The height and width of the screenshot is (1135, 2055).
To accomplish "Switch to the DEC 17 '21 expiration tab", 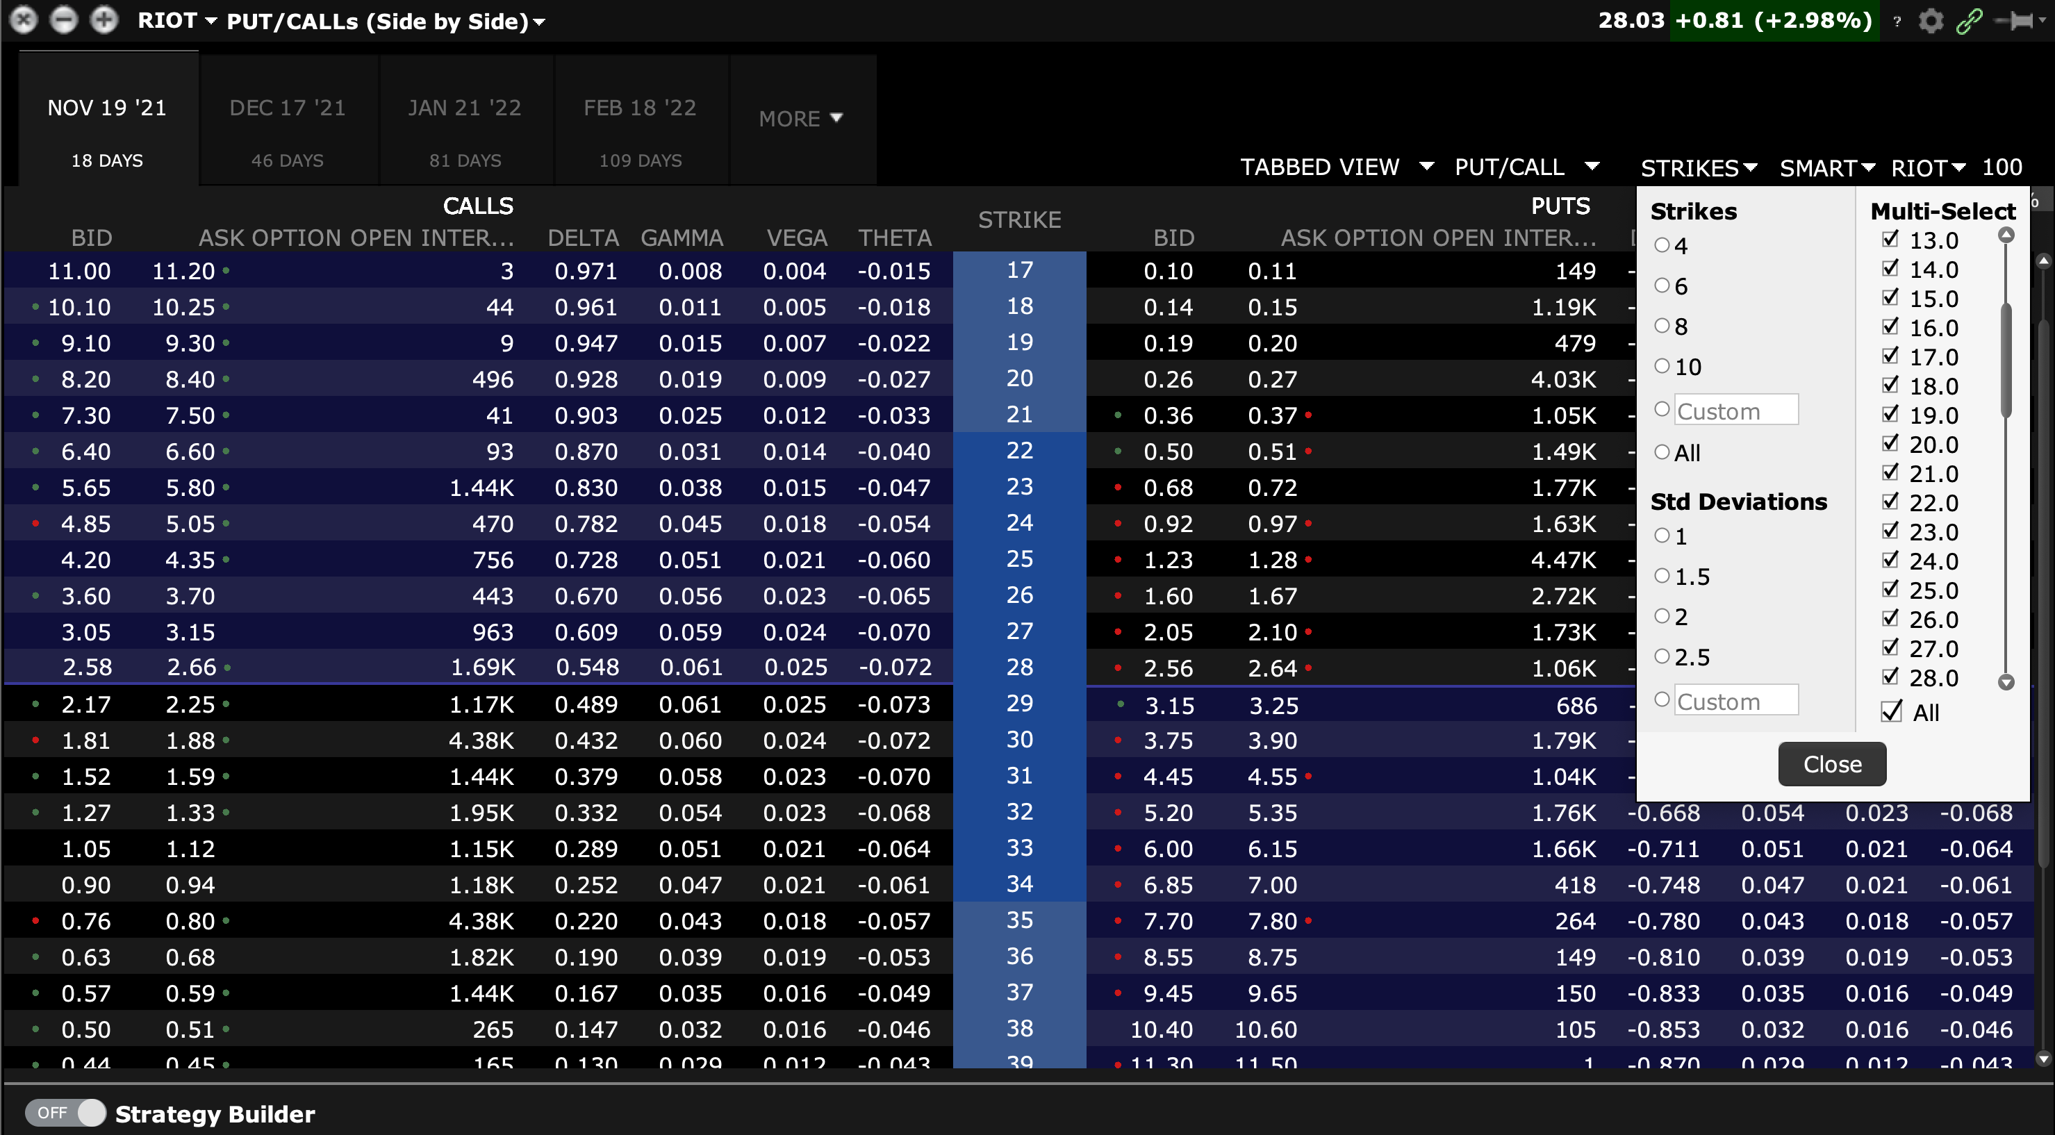I will pos(287,108).
